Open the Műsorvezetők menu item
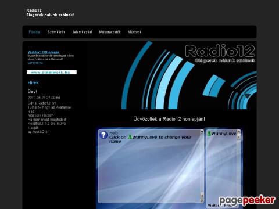The height and width of the screenshot is (209, 279). tap(110, 32)
